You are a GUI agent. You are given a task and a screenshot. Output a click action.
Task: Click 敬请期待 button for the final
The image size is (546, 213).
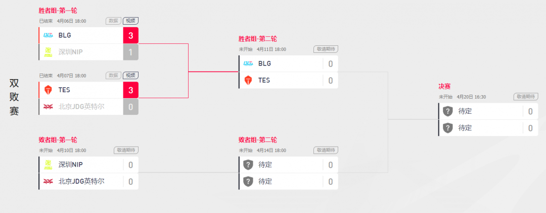click(x=525, y=97)
